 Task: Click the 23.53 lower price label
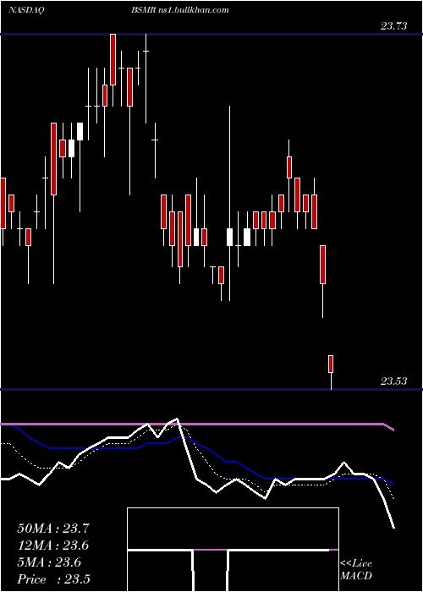(x=393, y=381)
